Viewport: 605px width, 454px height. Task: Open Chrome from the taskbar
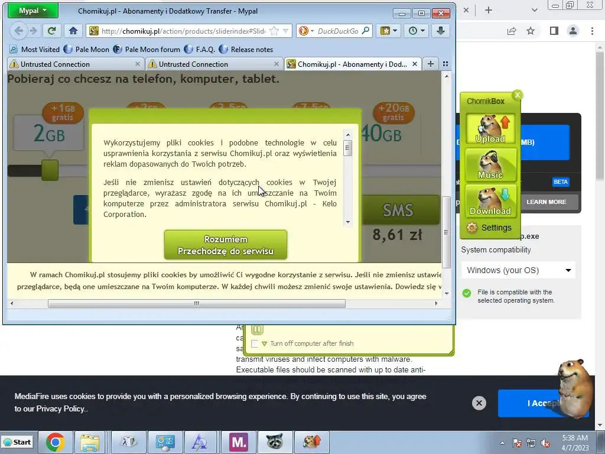coord(55,442)
